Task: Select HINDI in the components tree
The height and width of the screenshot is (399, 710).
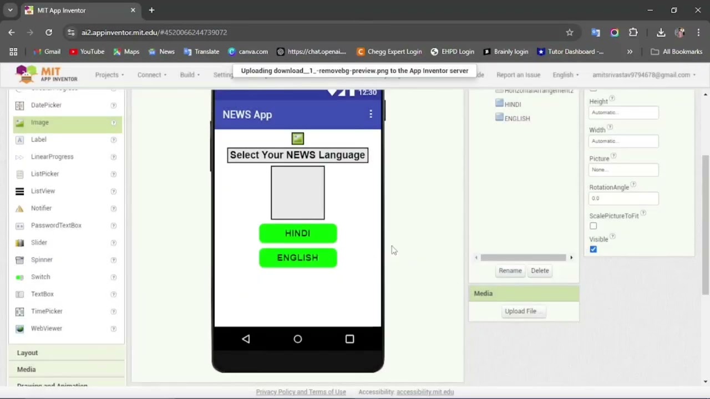Action: [513, 104]
